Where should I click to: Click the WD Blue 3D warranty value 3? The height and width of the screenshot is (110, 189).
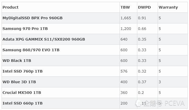160,82
